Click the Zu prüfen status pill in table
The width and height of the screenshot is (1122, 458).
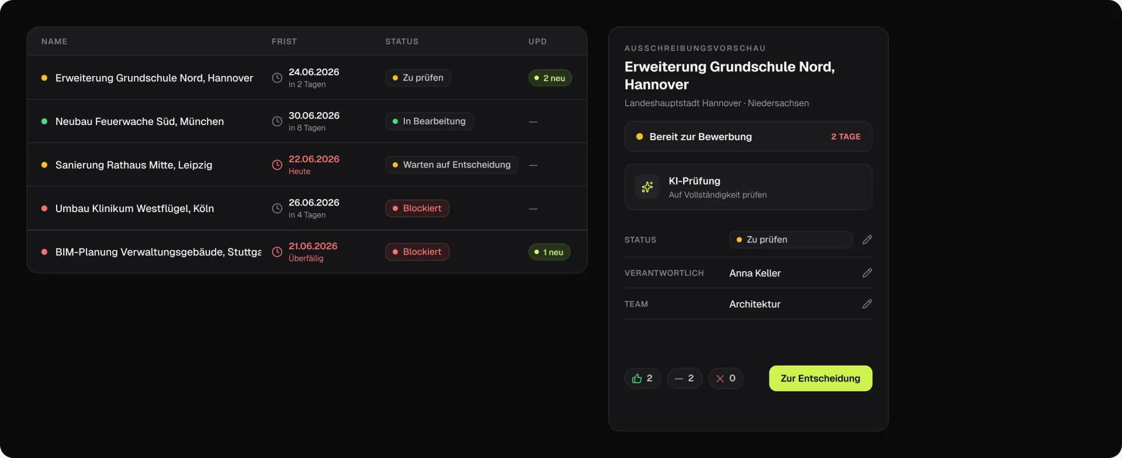pyautogui.click(x=418, y=78)
